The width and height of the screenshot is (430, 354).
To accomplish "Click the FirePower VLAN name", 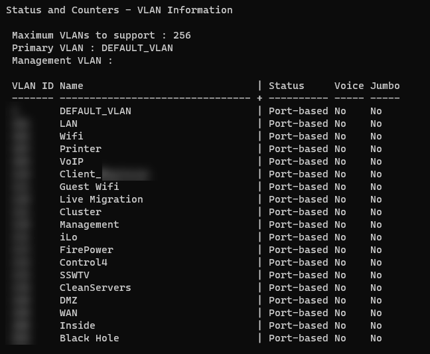I will tap(86, 250).
